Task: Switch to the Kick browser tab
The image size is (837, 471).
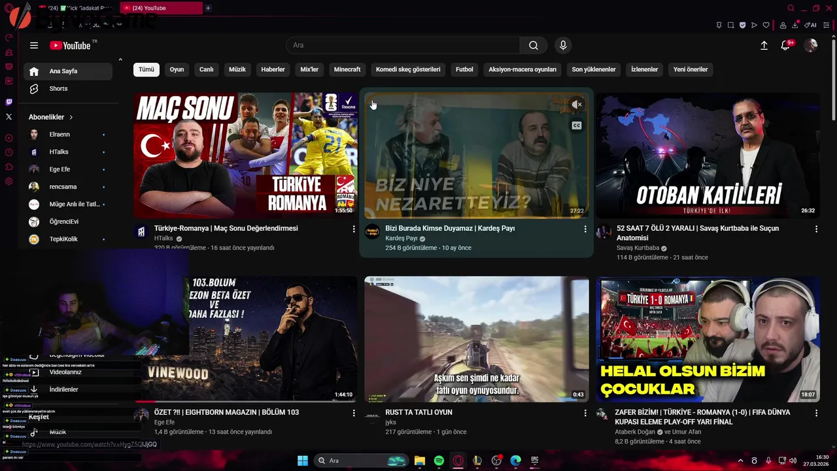Action: [x=78, y=8]
